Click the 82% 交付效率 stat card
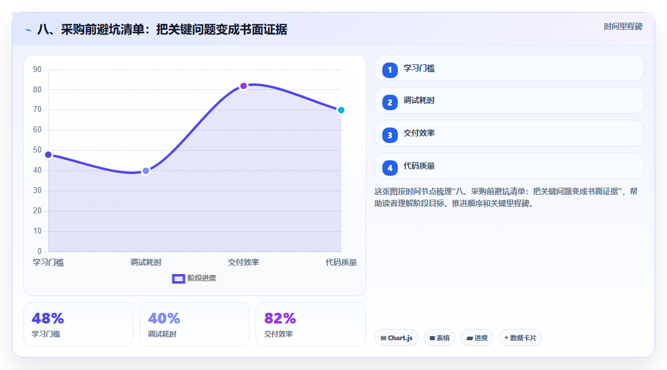667x370 pixels. click(310, 324)
